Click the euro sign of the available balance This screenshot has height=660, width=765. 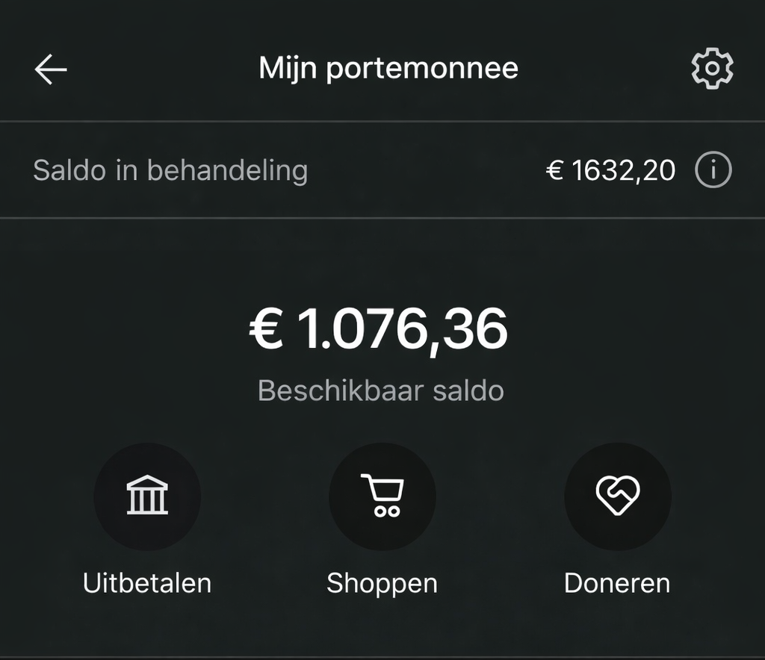[x=267, y=330]
